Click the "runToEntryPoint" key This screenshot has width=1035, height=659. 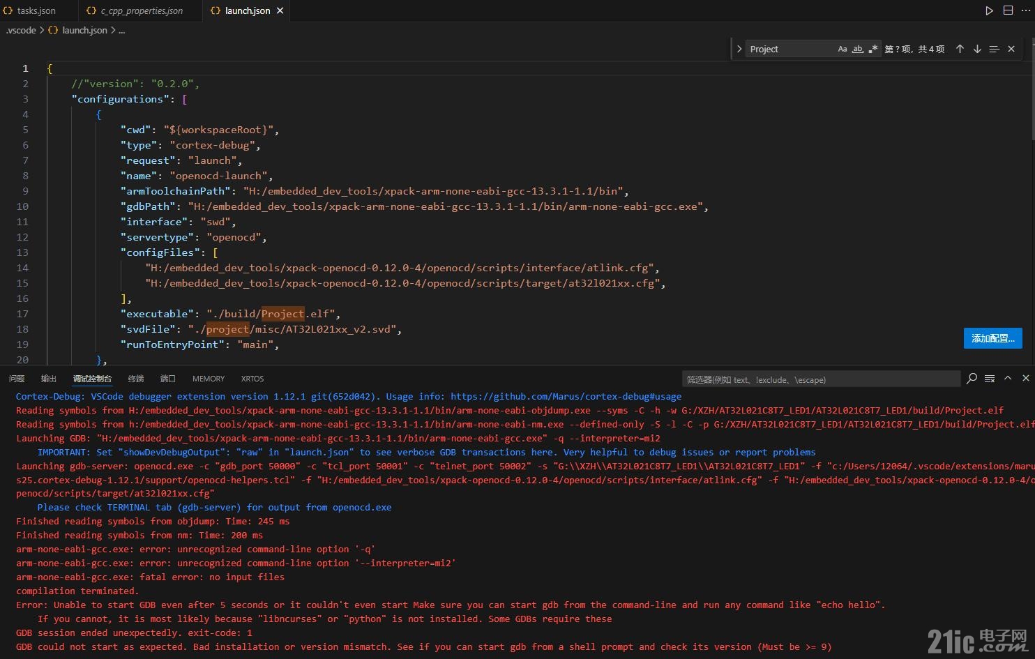[x=172, y=344]
